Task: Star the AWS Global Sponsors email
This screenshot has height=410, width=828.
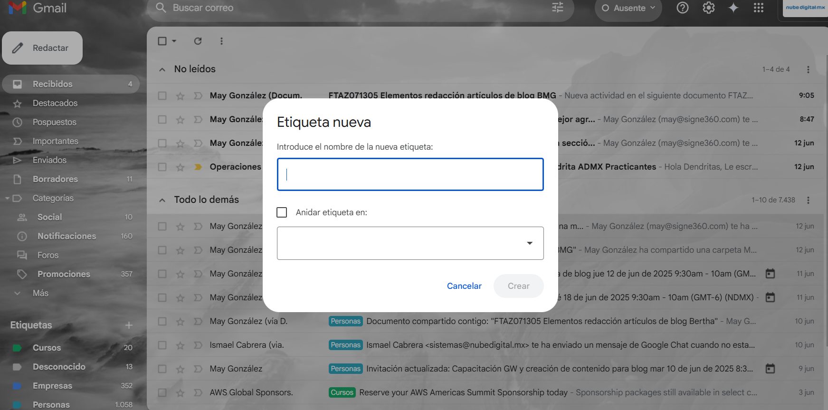Action: click(180, 393)
